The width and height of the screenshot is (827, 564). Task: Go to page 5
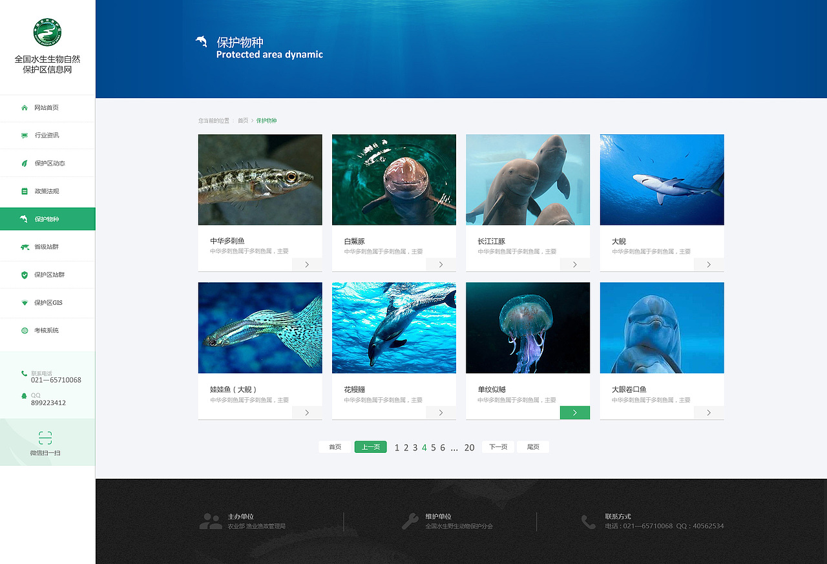tap(434, 448)
